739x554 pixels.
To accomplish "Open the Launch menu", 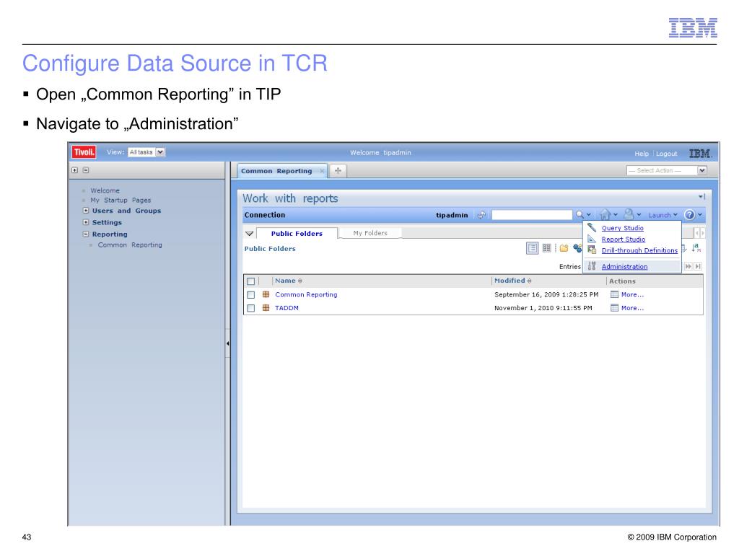I will tap(663, 215).
